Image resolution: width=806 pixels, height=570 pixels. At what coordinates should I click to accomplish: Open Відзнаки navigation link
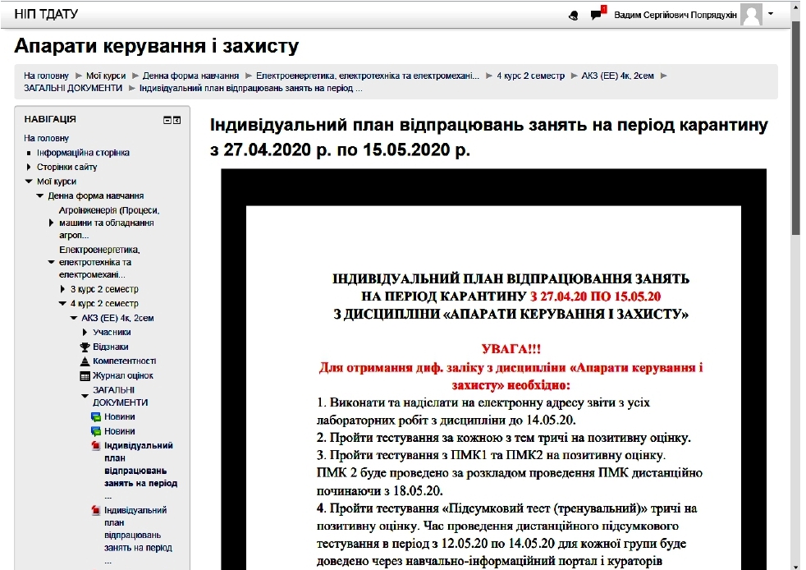pos(111,347)
